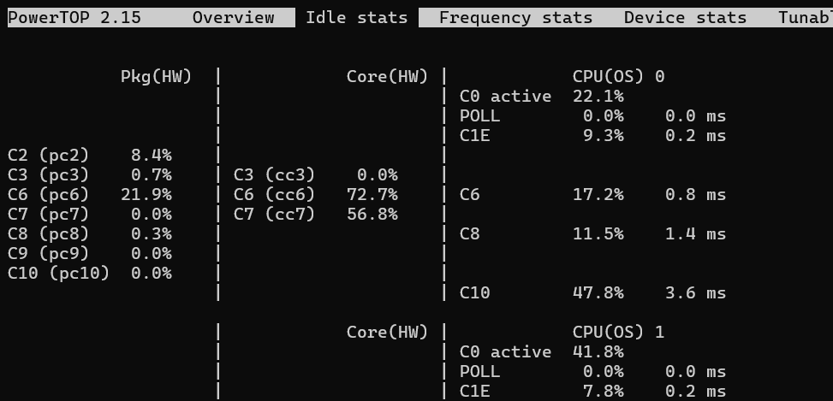Click the C10 (pc10) package entry
The image size is (833, 401).
pos(90,273)
